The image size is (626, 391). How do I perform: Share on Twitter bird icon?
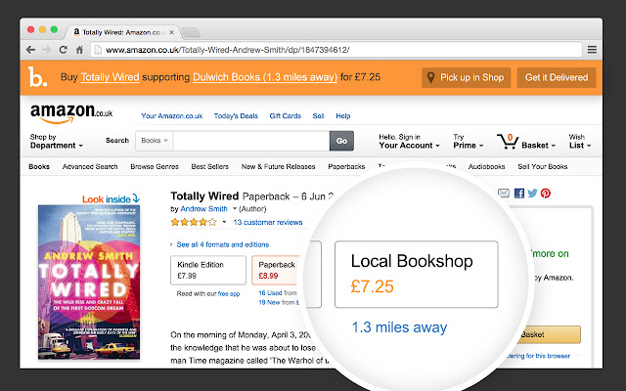pyautogui.click(x=532, y=194)
